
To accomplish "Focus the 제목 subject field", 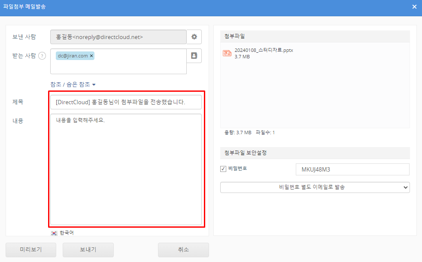I will (126, 102).
